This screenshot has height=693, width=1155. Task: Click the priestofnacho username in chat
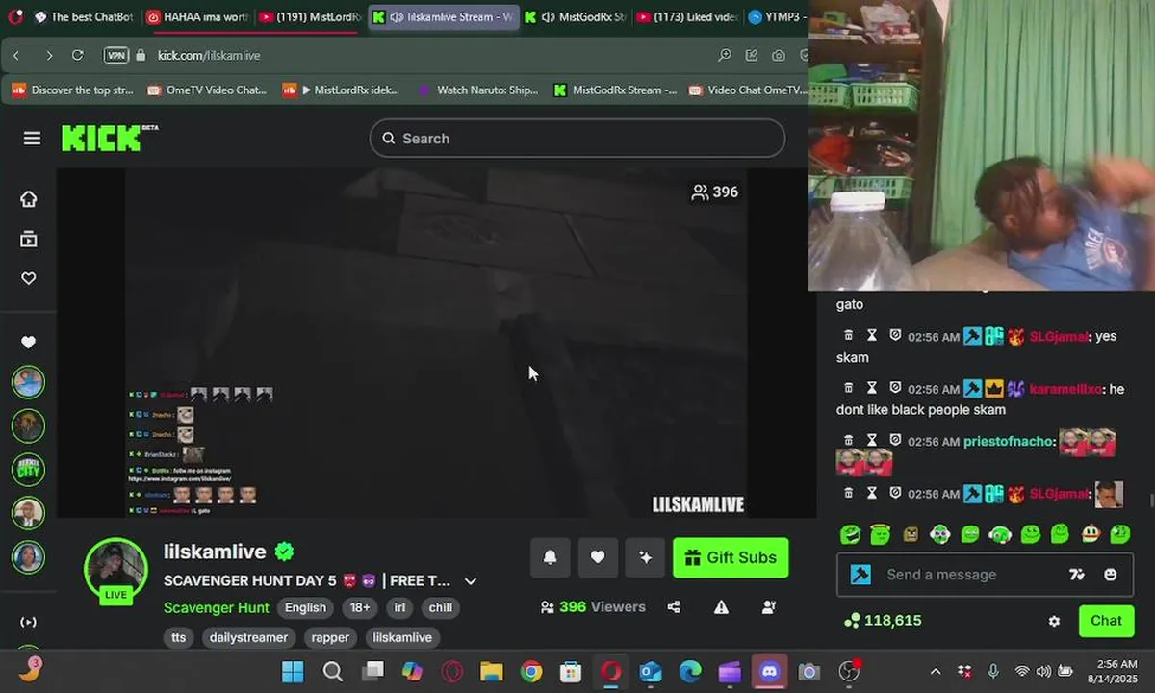click(x=1009, y=442)
